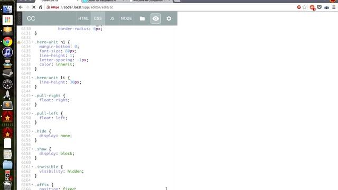Click the browser home icon

41,7
